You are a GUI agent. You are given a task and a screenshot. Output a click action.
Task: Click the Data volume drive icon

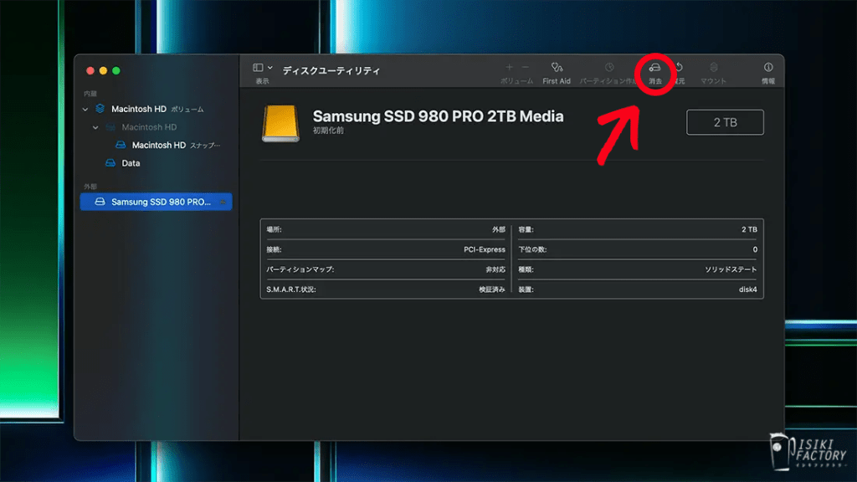(110, 163)
